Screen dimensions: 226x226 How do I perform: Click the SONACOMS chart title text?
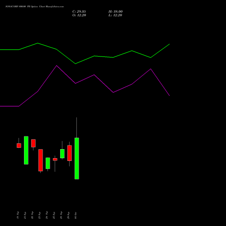(34, 6)
